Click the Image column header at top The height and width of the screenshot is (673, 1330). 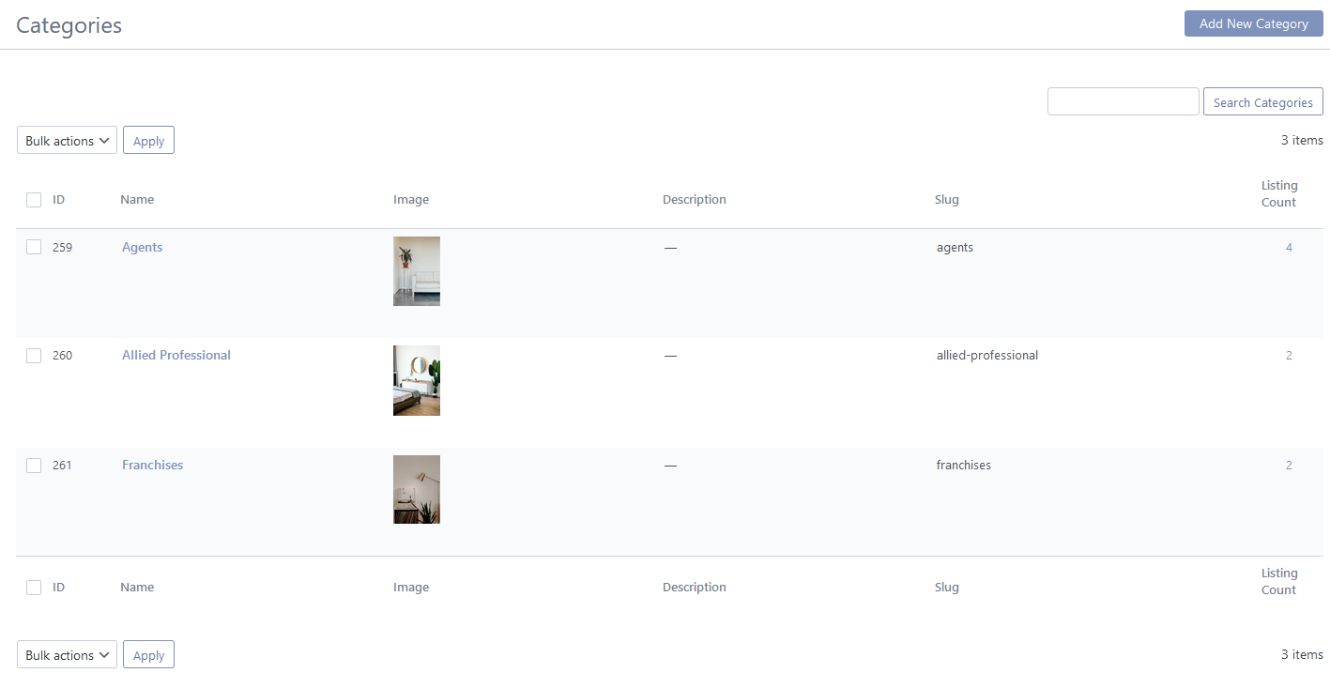[x=411, y=200]
